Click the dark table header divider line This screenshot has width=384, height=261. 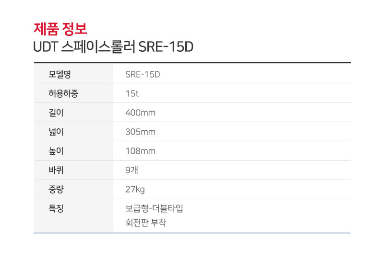[192, 63]
